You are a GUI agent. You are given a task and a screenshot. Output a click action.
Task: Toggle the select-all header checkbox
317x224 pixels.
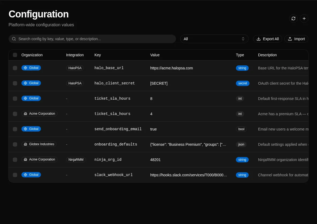pyautogui.click(x=15, y=55)
